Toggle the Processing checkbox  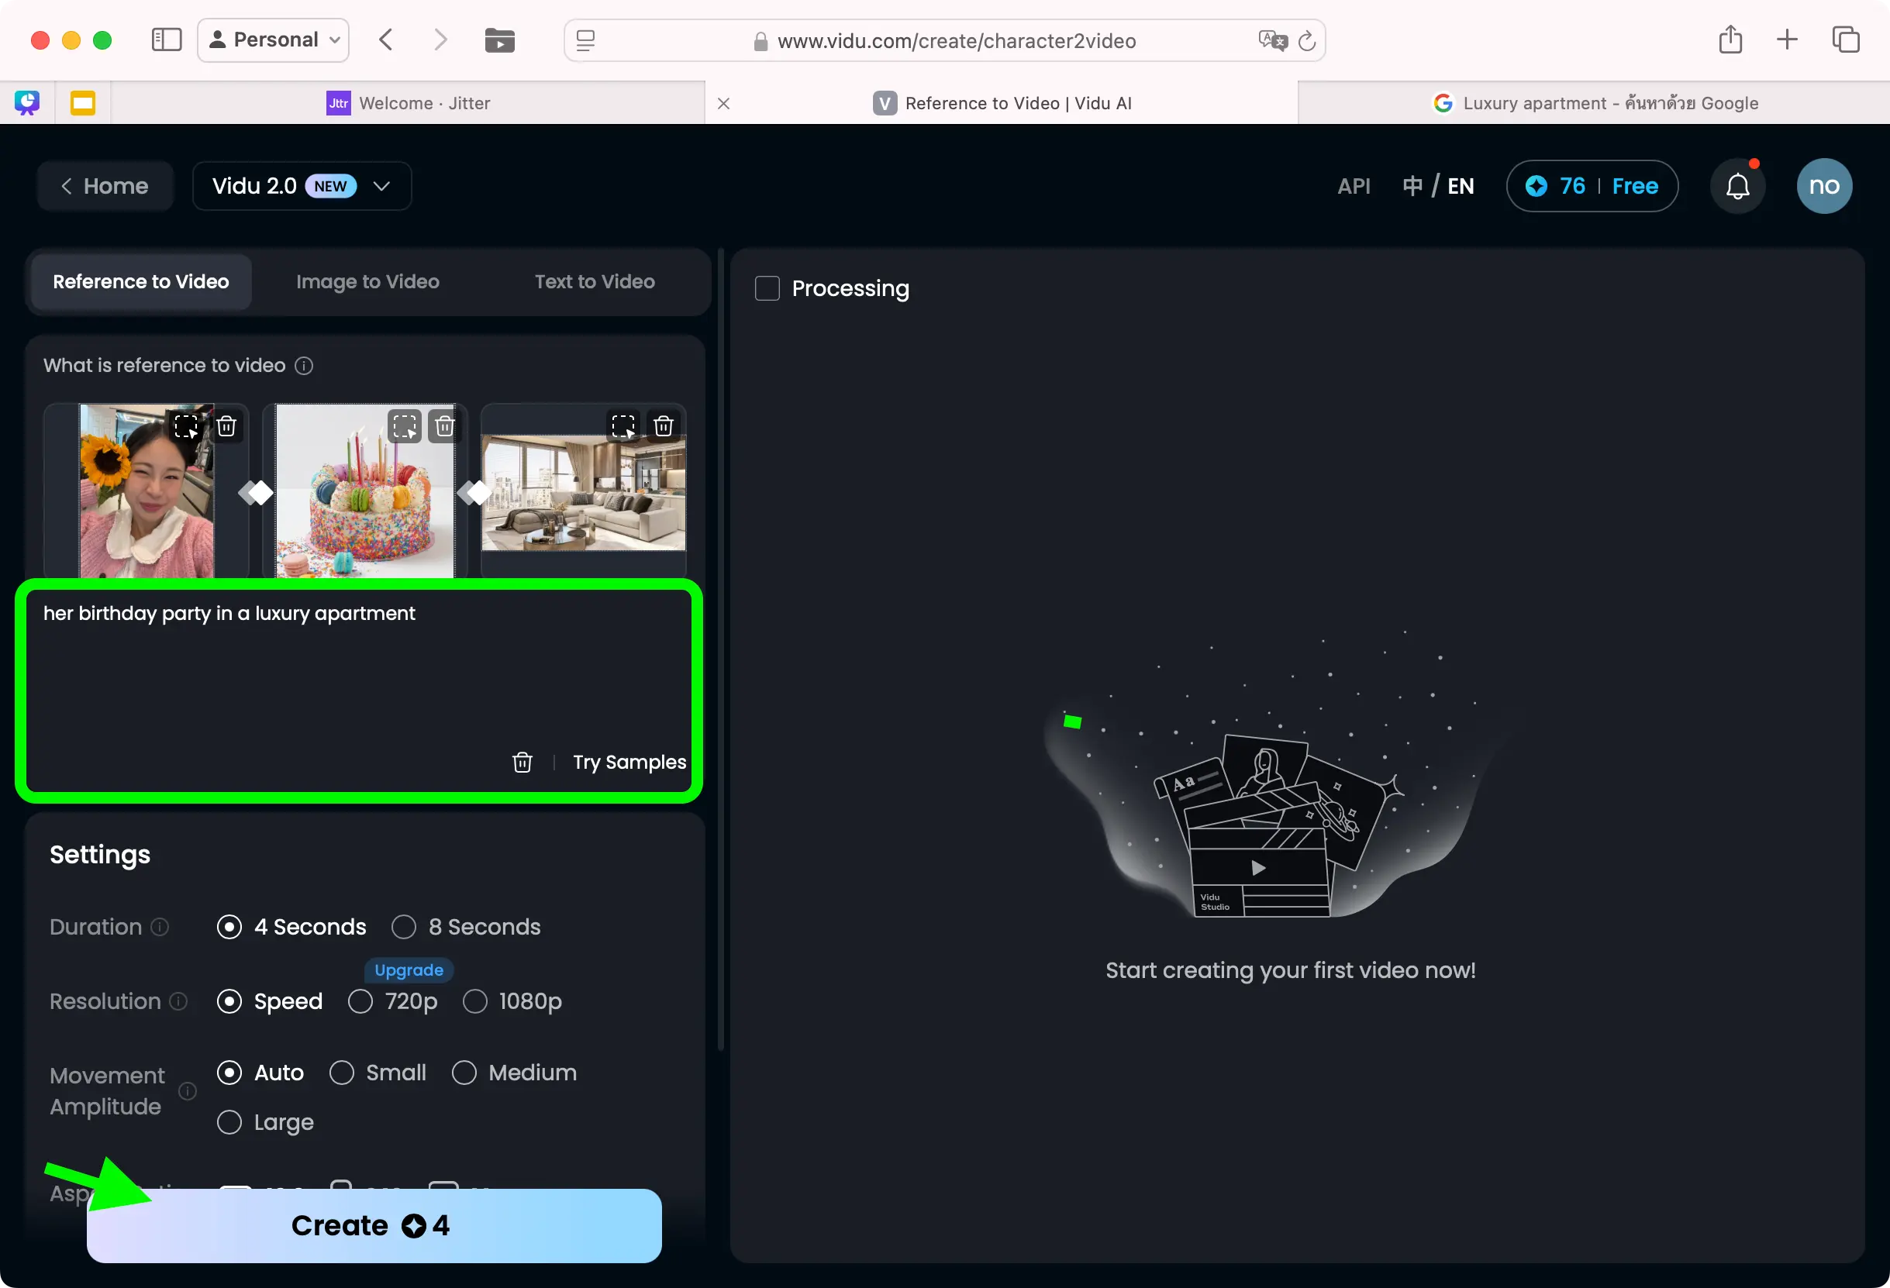point(767,288)
